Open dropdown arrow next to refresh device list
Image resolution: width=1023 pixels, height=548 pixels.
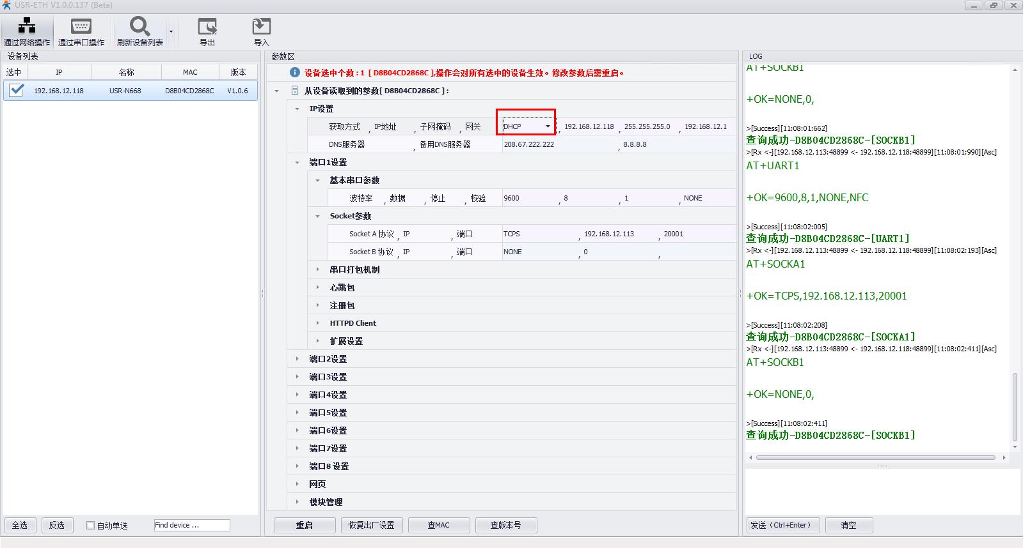pos(171,31)
